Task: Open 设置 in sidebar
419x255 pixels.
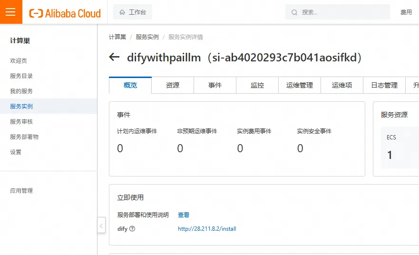Action: (16, 152)
